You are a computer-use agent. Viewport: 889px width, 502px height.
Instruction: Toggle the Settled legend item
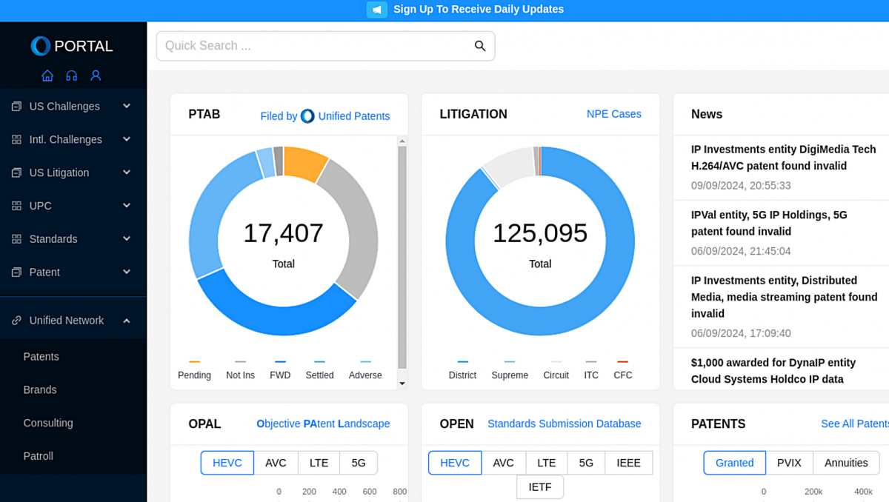(319, 369)
